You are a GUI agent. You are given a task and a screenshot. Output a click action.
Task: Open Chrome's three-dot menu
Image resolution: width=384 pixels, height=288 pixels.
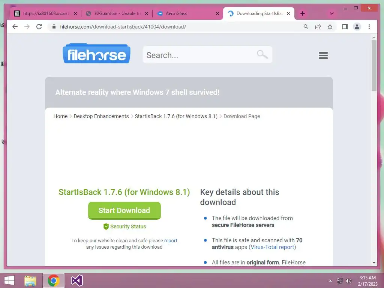click(369, 27)
